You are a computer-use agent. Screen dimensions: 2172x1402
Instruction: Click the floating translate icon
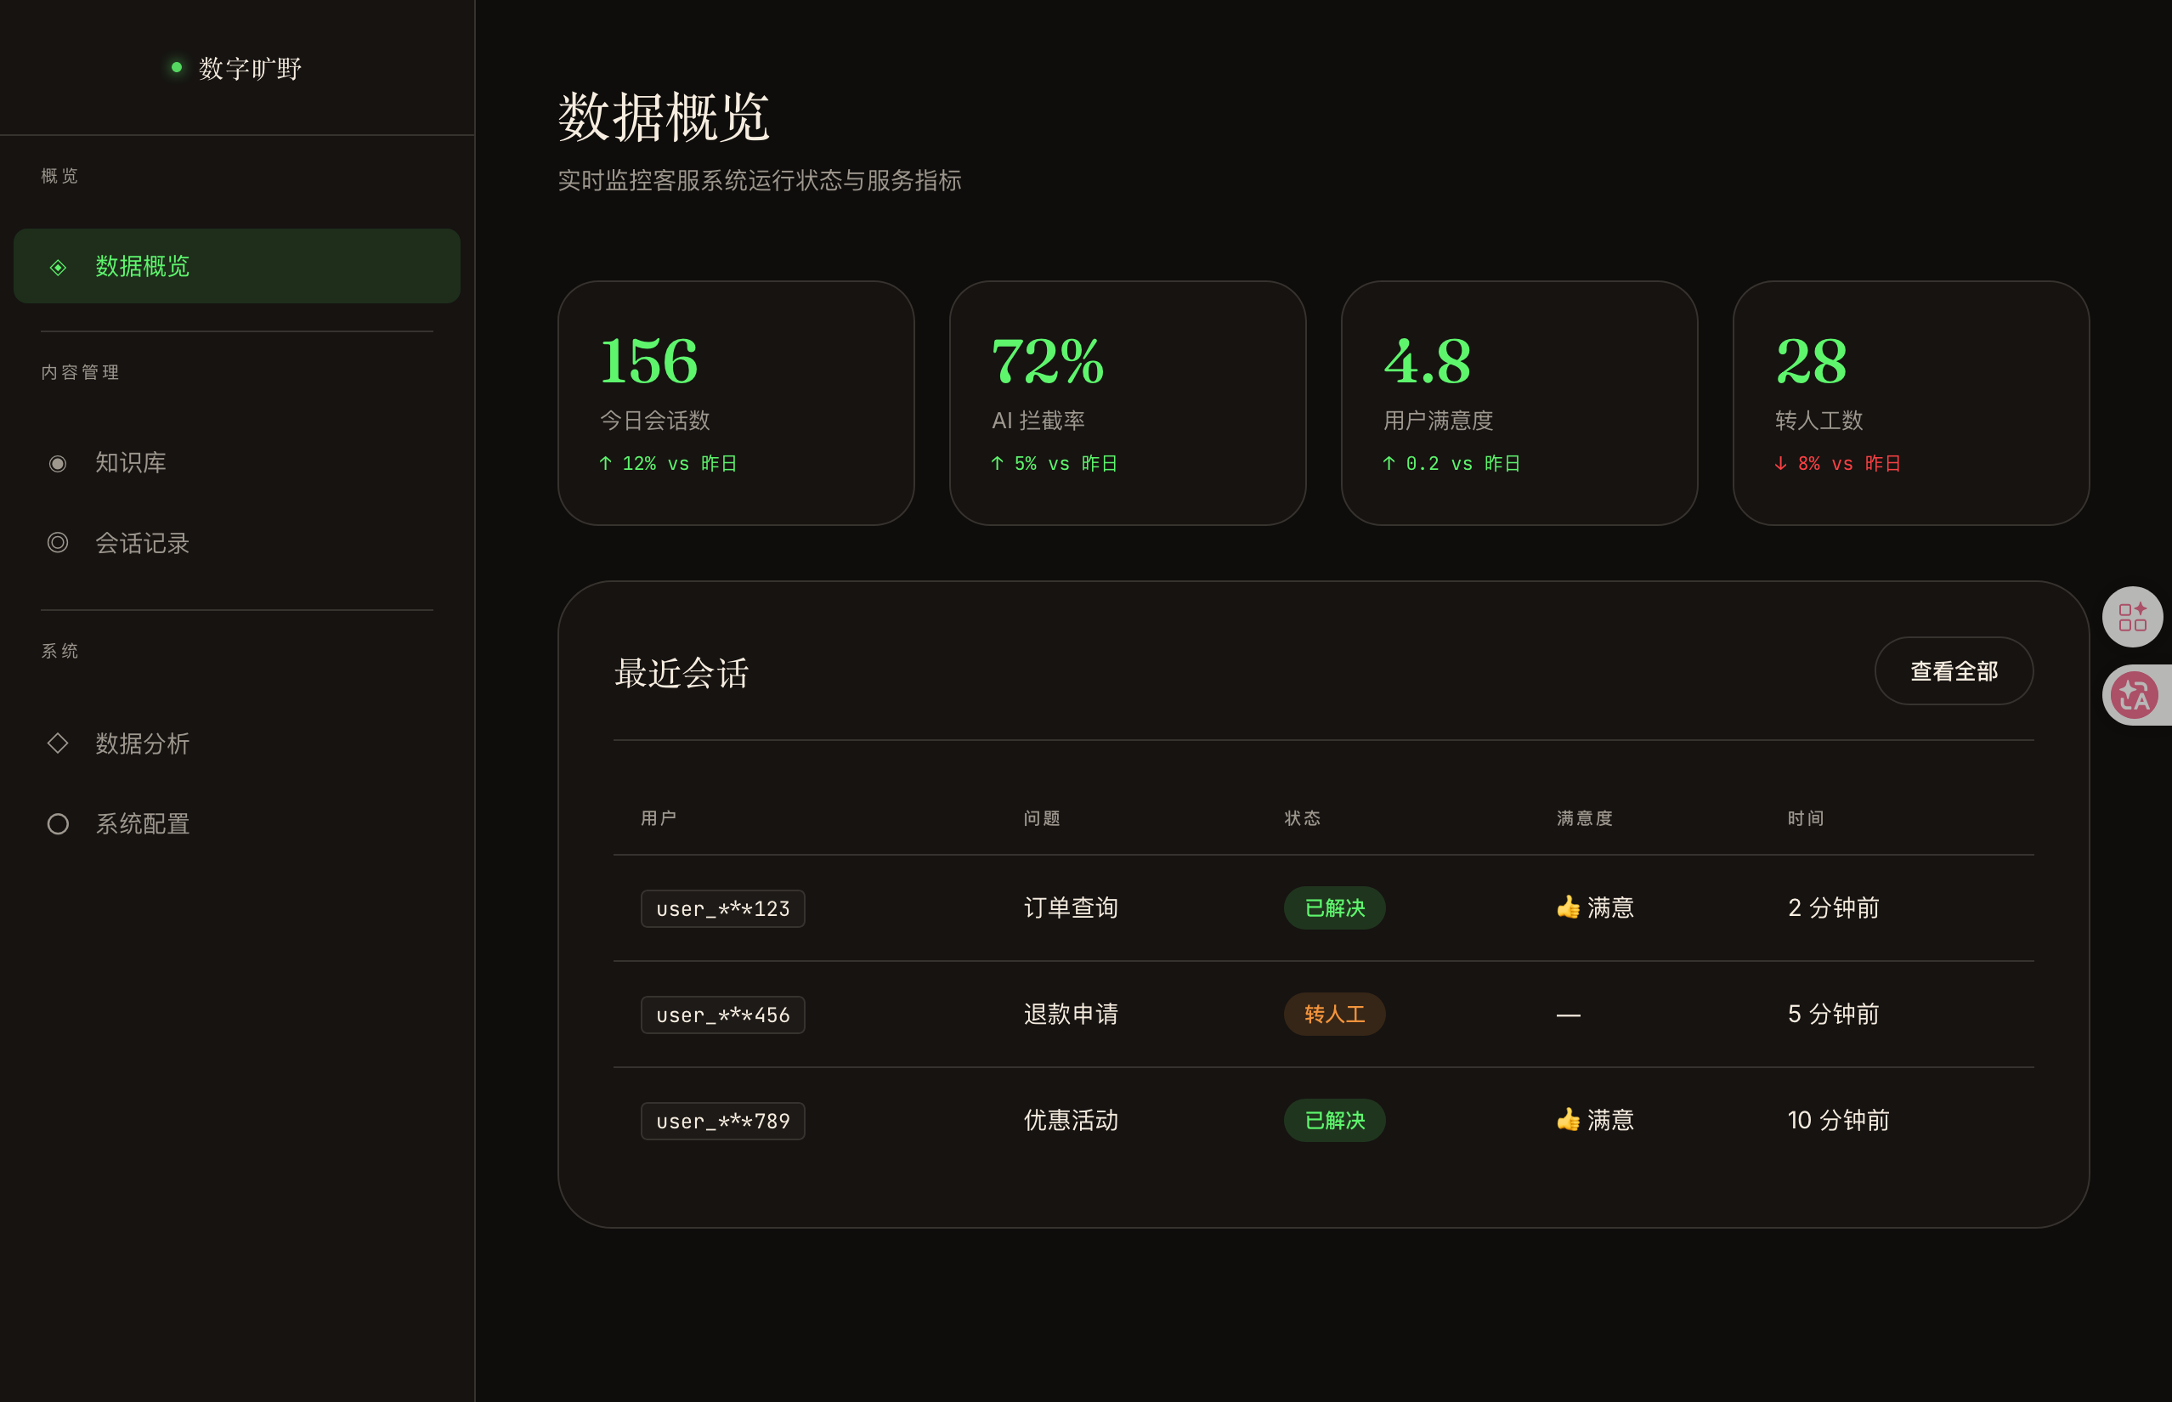tap(2135, 695)
